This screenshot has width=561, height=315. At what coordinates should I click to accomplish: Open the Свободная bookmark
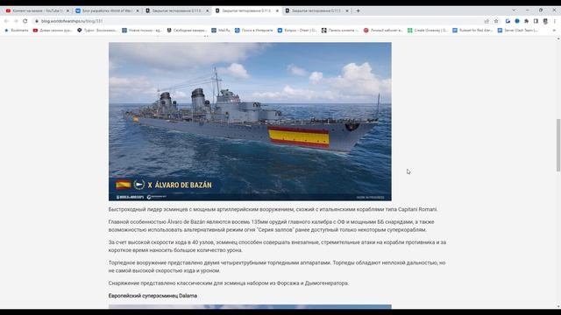click(x=187, y=31)
